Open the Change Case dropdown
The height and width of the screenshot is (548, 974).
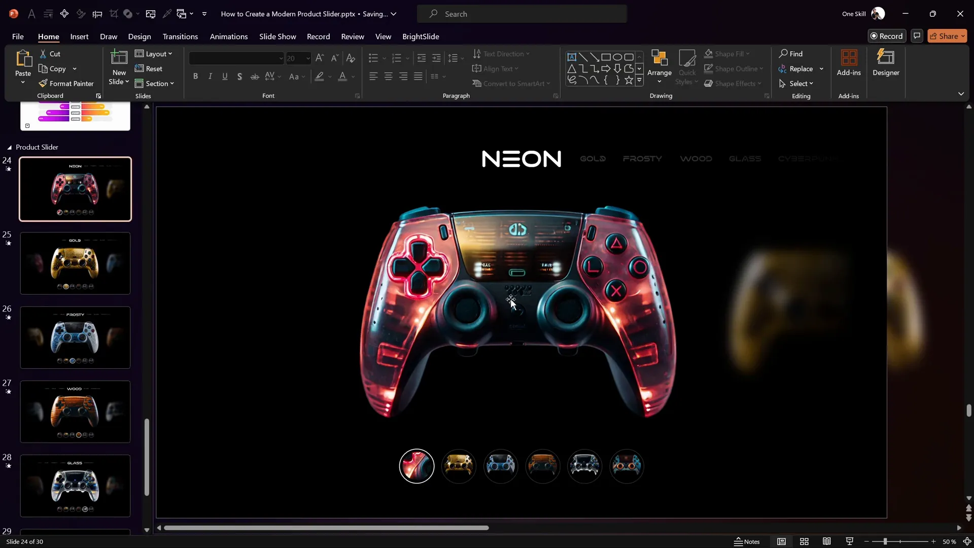point(297,77)
